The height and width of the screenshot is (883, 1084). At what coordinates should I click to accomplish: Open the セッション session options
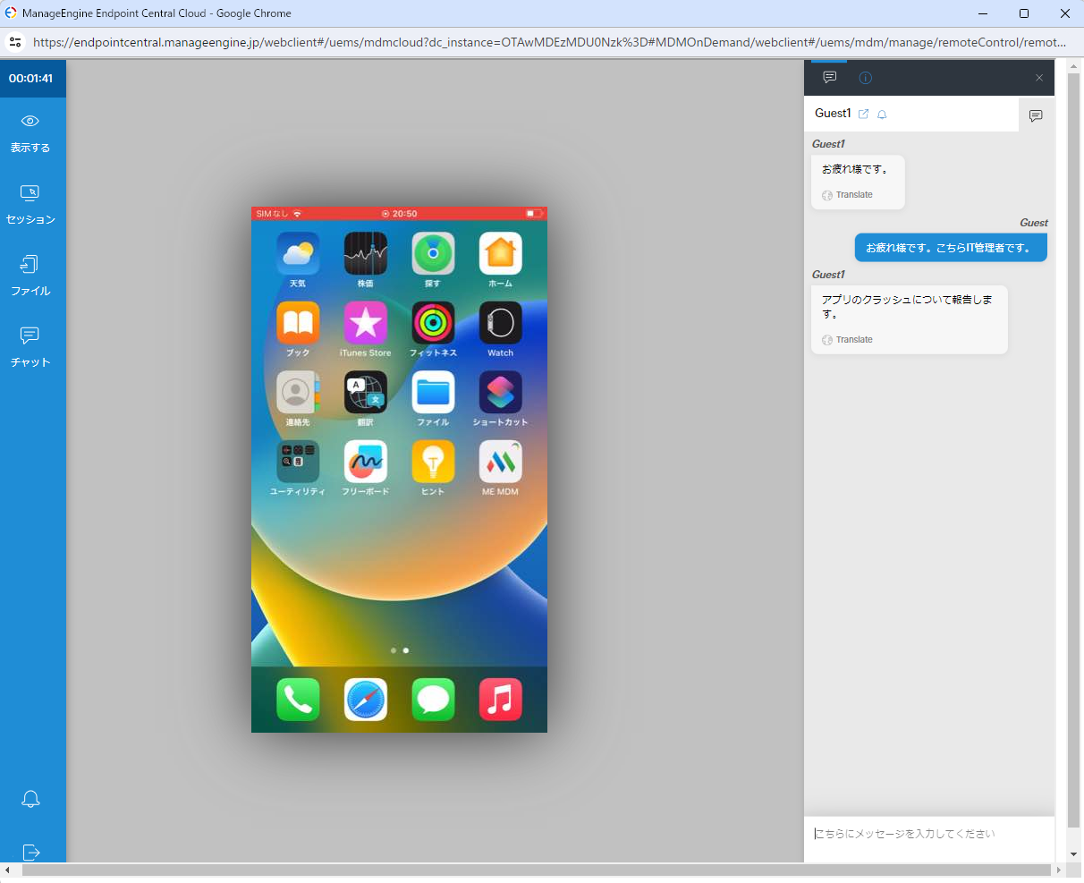pos(30,204)
